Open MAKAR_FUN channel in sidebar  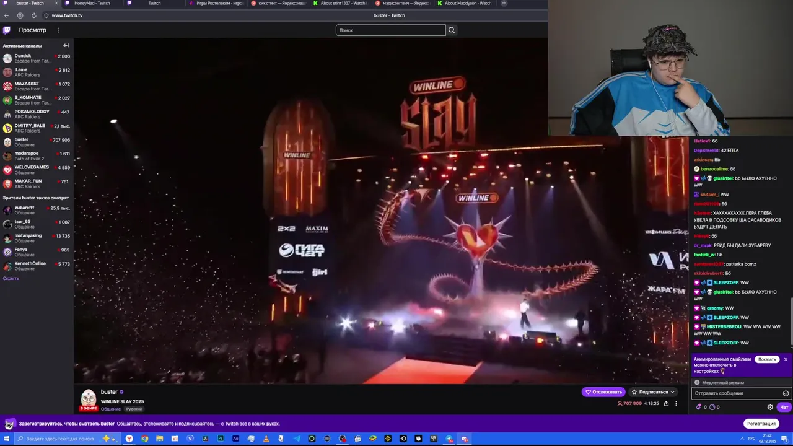37,184
